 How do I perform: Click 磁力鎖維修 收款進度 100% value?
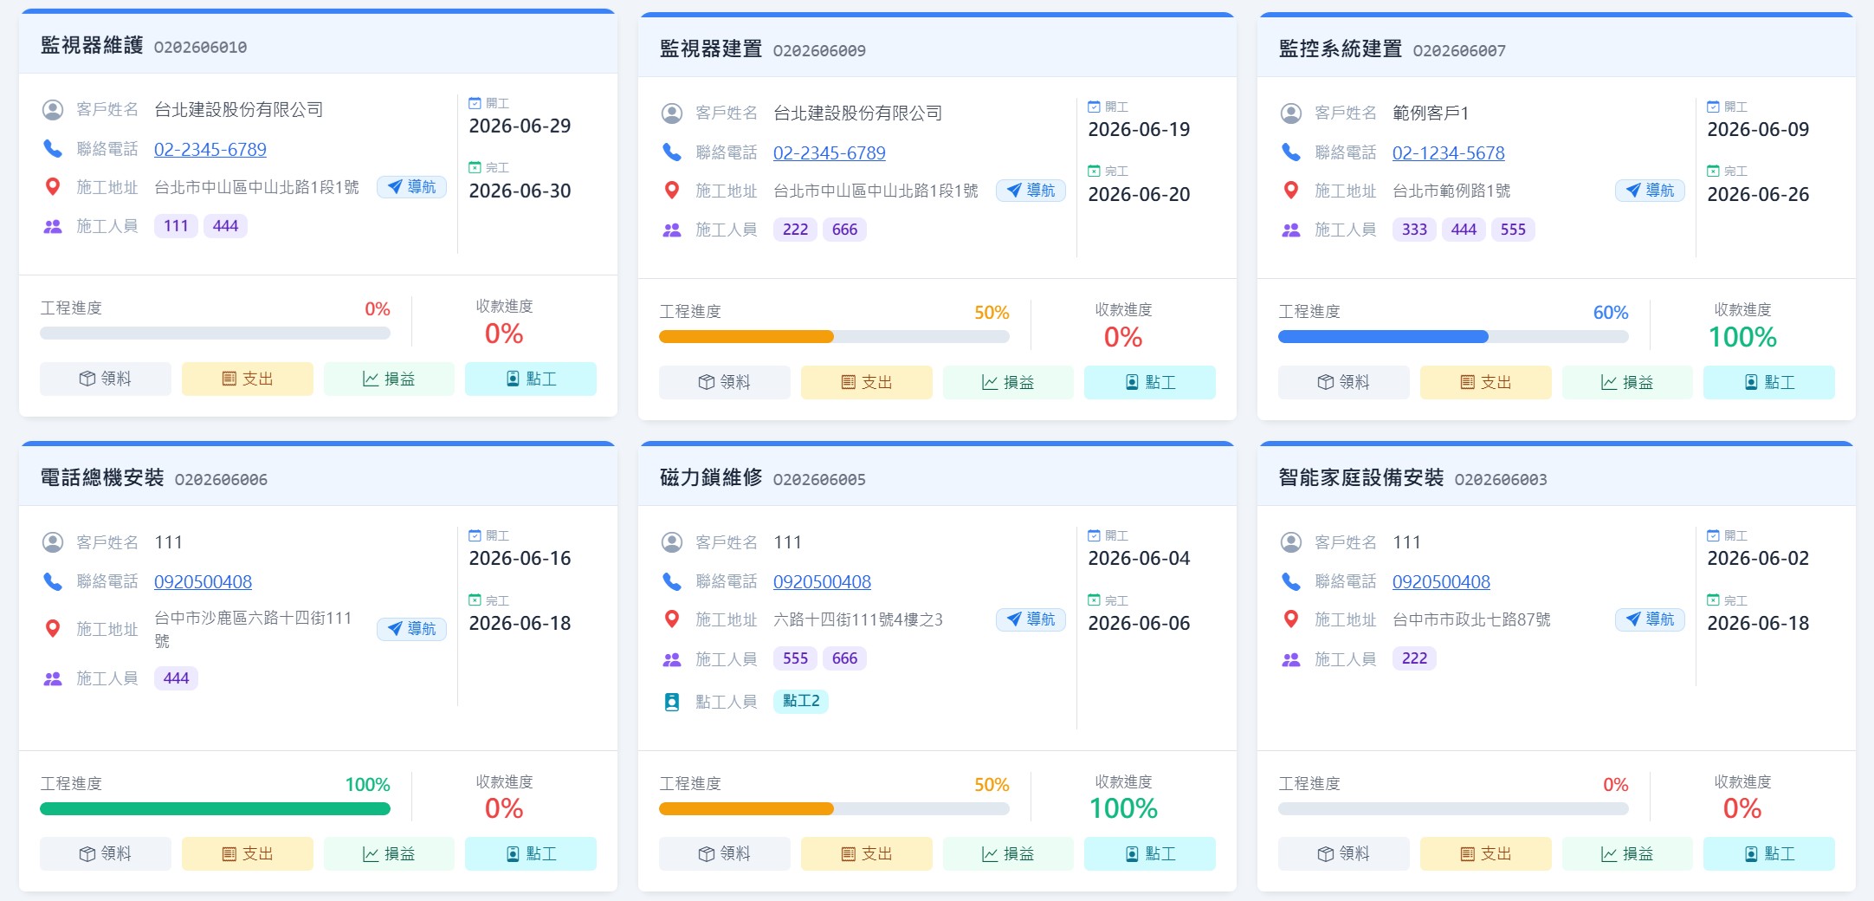coord(1123,808)
